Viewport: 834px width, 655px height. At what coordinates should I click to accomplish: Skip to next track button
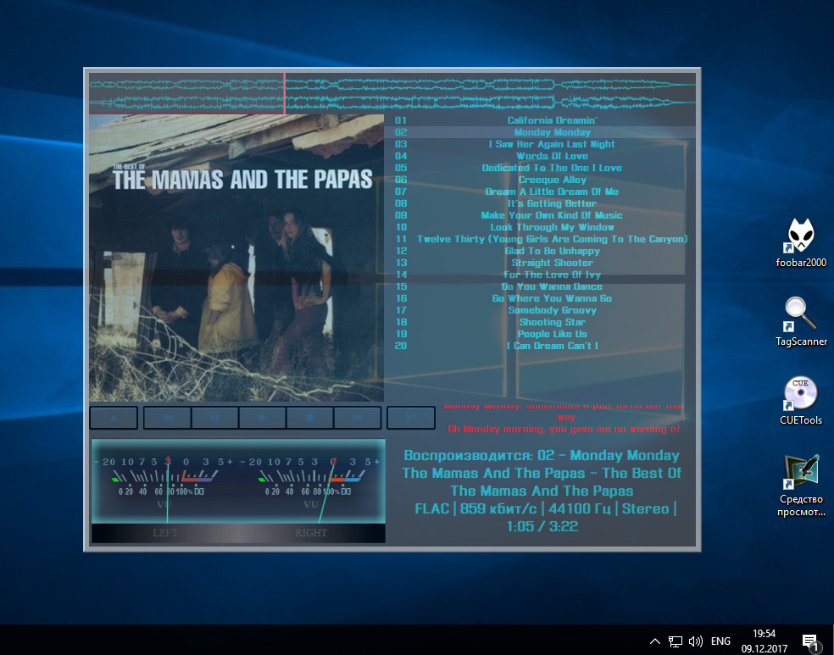coord(358,418)
